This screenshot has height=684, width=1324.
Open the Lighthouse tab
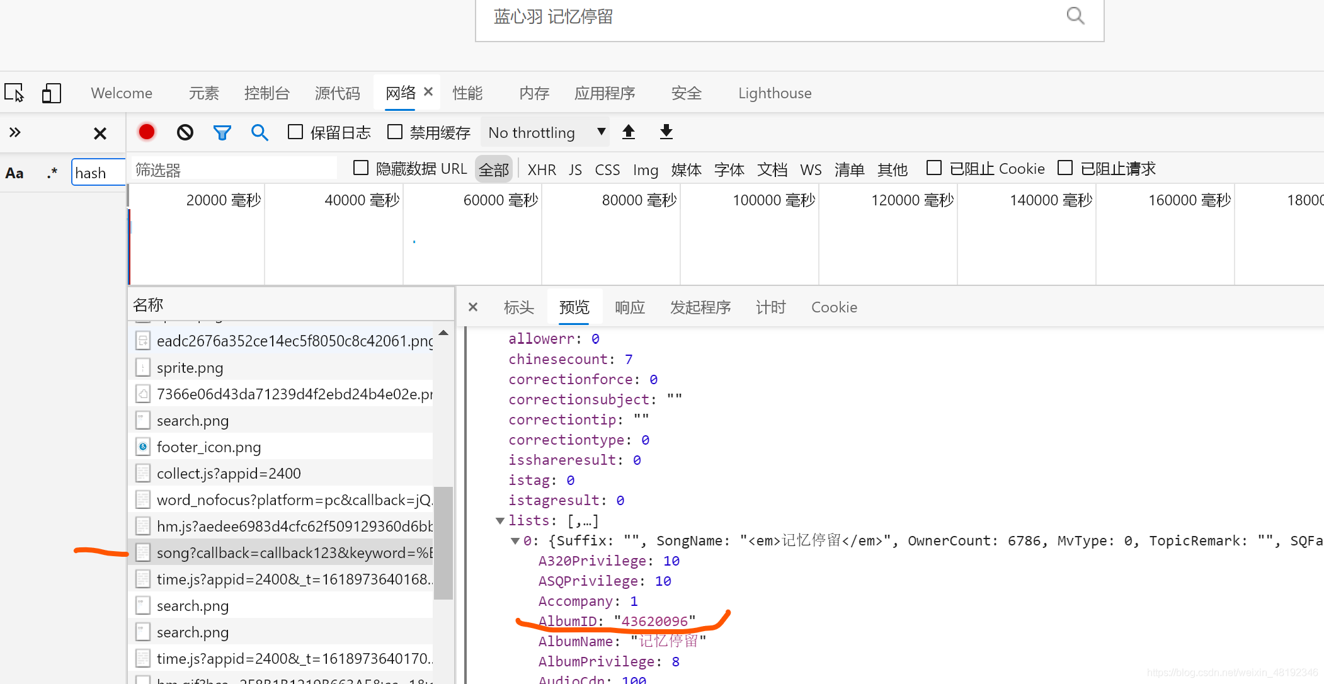point(775,93)
